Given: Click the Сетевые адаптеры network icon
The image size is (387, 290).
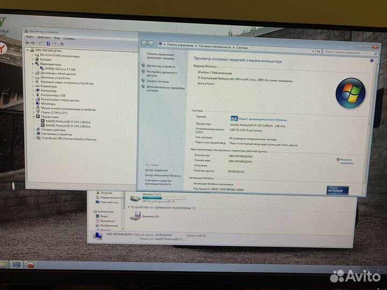Looking at the screenshot, I should (38, 129).
